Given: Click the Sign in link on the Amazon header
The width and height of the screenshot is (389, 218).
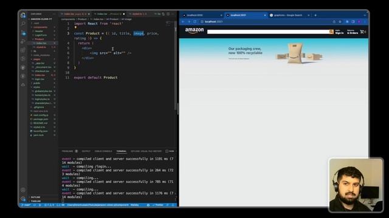Looking at the screenshot, I should [x=339, y=32].
